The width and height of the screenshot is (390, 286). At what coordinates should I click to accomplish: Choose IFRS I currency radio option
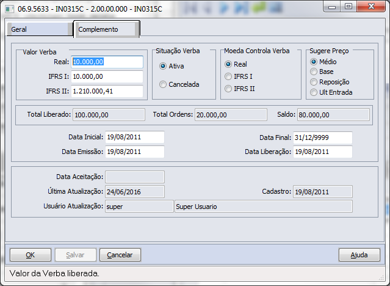(x=238, y=76)
